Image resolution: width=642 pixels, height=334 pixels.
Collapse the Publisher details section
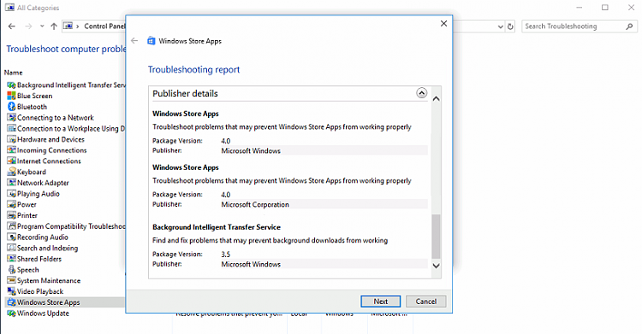coord(421,93)
